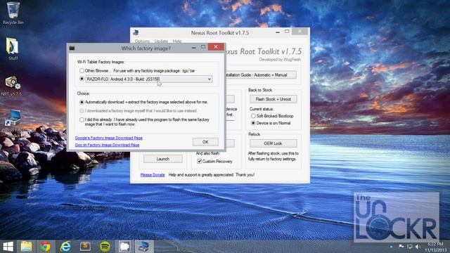Click the Nexus Root Toolkit window title icon
The height and width of the screenshot is (253, 450).
pyautogui.click(x=136, y=32)
